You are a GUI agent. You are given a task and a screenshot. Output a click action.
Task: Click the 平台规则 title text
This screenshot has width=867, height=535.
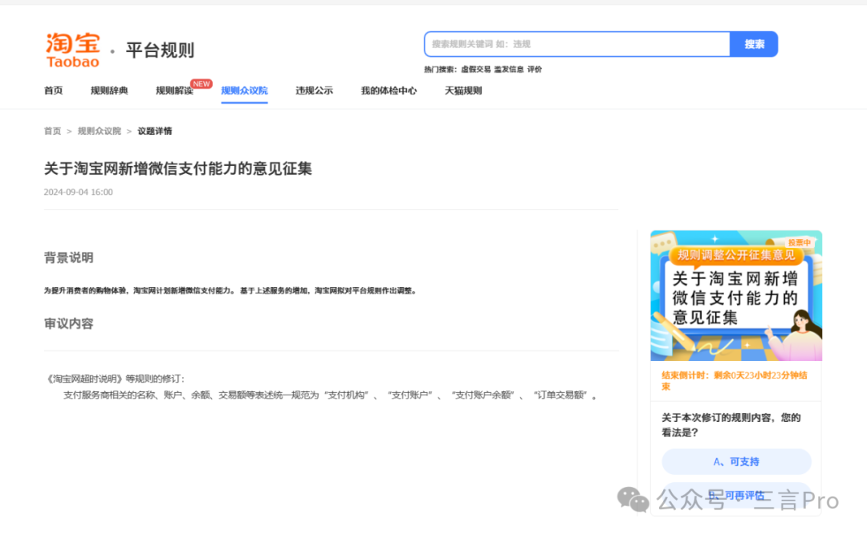click(x=160, y=51)
